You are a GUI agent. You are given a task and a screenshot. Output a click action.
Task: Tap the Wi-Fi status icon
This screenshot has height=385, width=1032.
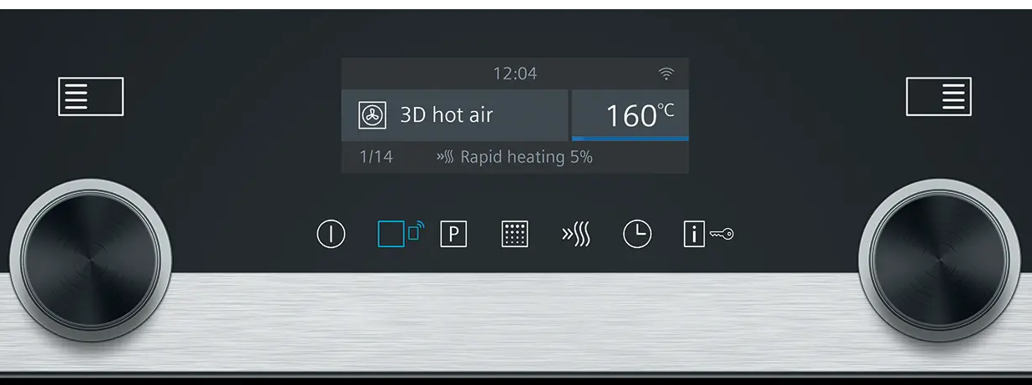point(665,73)
